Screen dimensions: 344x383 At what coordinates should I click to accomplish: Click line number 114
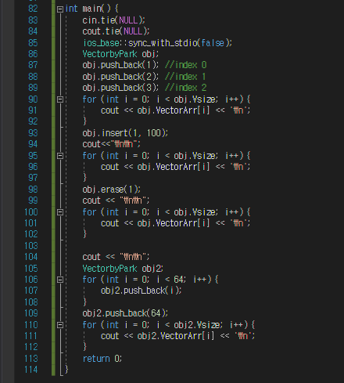click(x=31, y=370)
